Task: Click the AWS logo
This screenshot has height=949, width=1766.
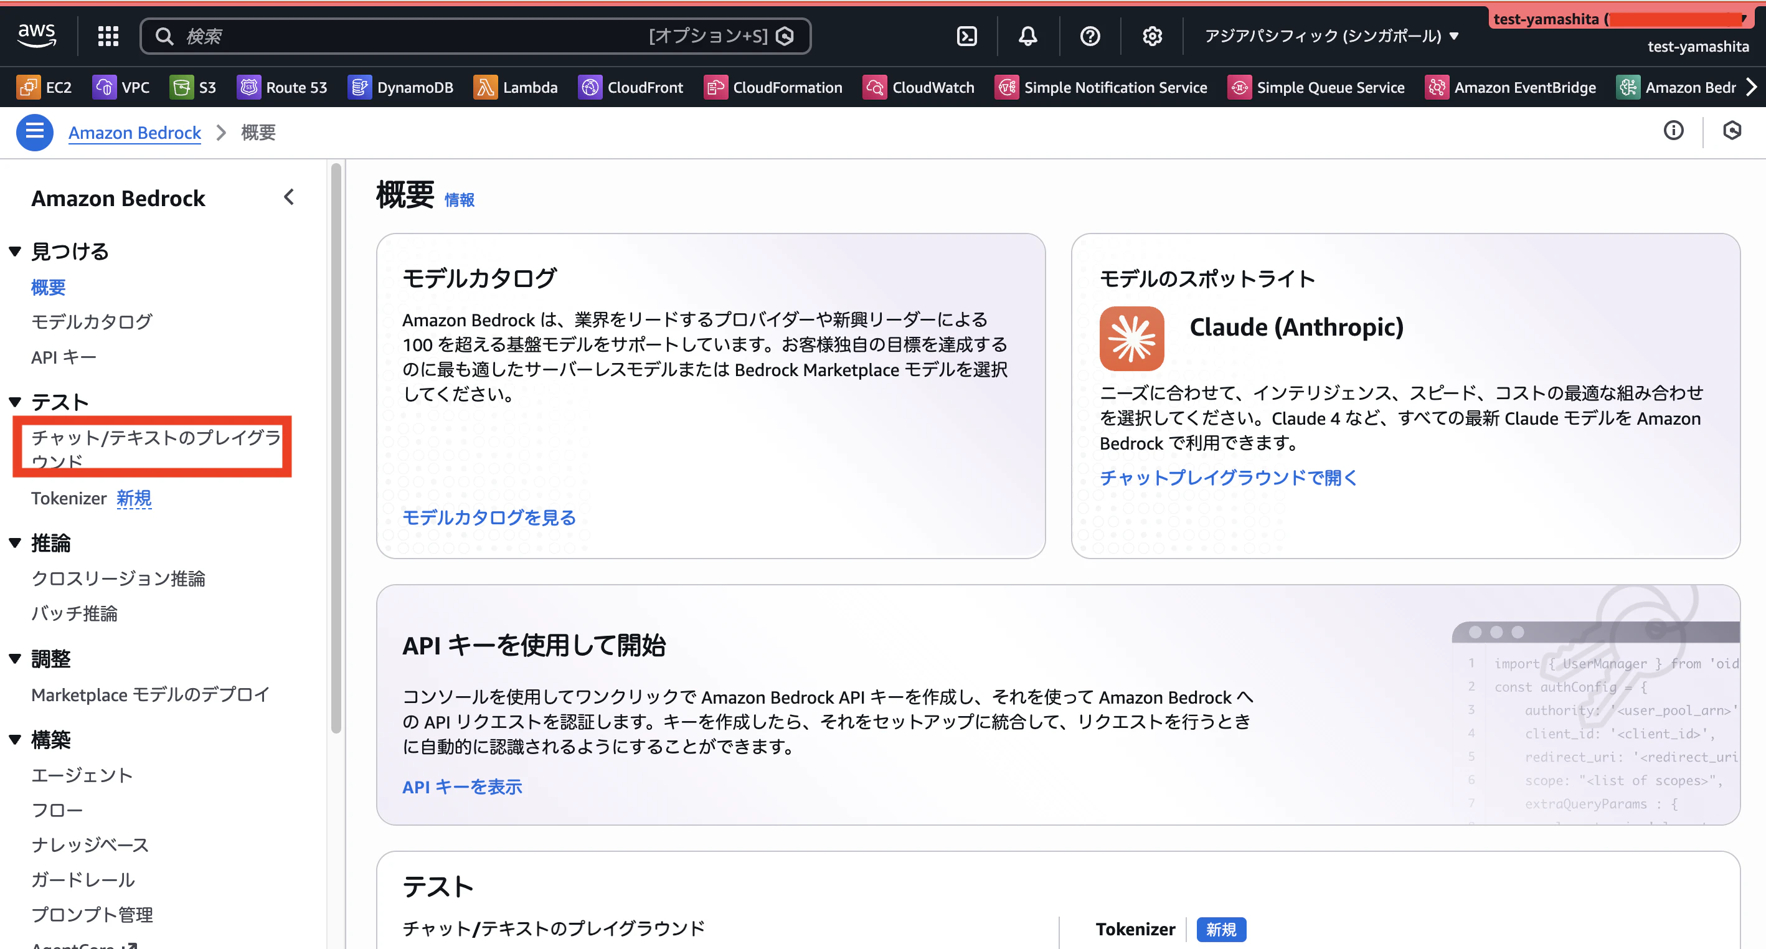Action: click(x=37, y=34)
